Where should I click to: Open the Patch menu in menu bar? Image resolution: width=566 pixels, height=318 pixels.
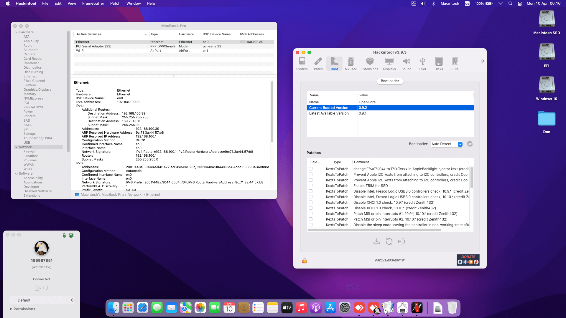click(115, 4)
